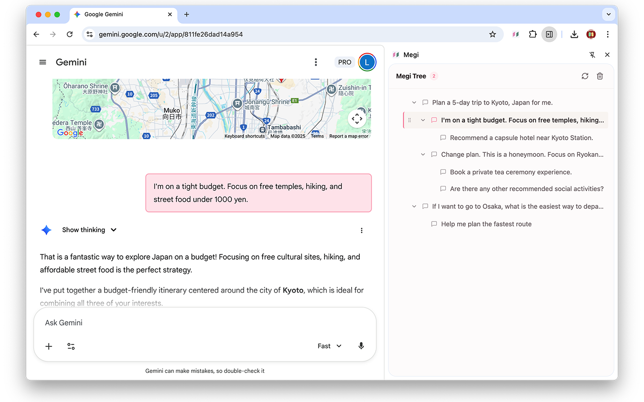Click the Oharano Shrine map marker
This screenshot has height=402, width=644.
[115, 89]
